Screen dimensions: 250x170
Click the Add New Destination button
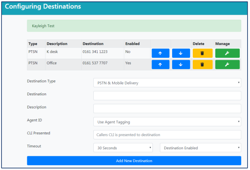[134, 161]
